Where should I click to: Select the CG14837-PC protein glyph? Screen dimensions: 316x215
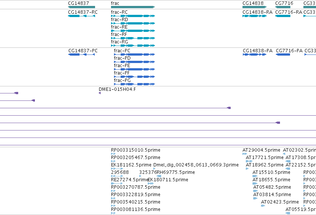click(x=81, y=54)
